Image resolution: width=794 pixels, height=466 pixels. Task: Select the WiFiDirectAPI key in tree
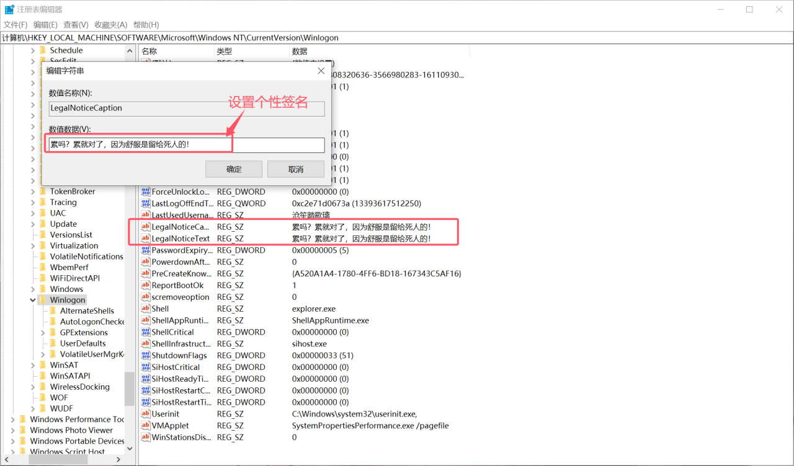click(x=75, y=278)
